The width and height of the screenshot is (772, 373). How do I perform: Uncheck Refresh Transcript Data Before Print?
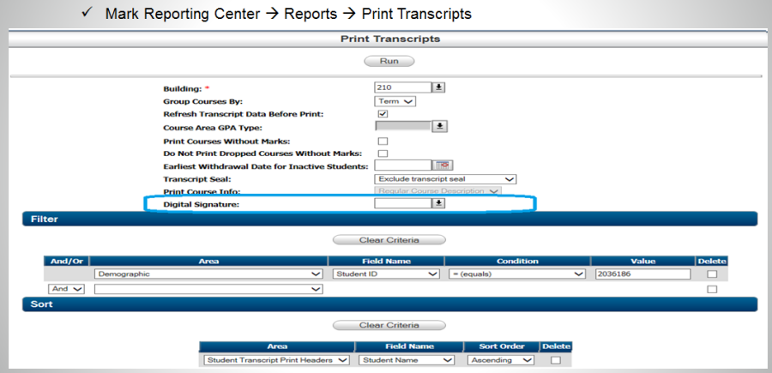coord(383,113)
